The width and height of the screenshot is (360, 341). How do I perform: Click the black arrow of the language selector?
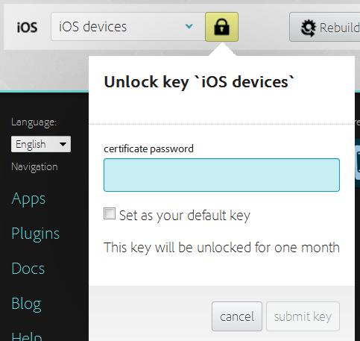point(63,144)
